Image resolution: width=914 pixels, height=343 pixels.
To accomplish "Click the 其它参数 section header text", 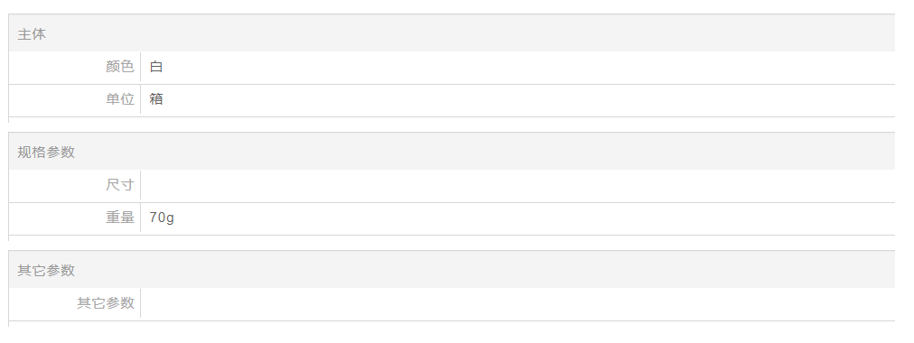I will tap(46, 271).
